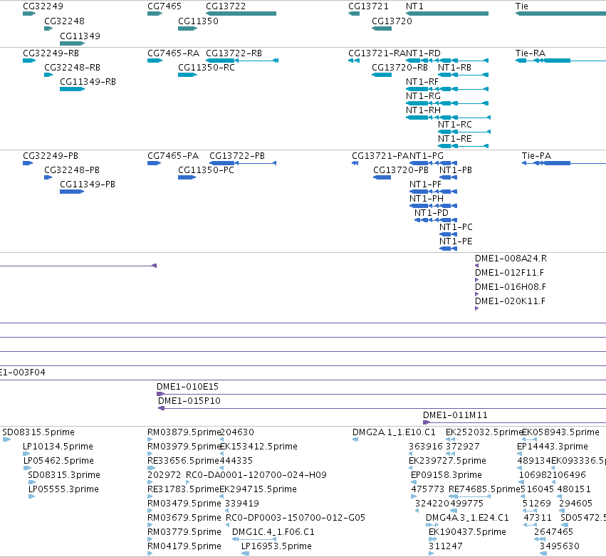Click EST RE33656.5prime

pos(183,461)
